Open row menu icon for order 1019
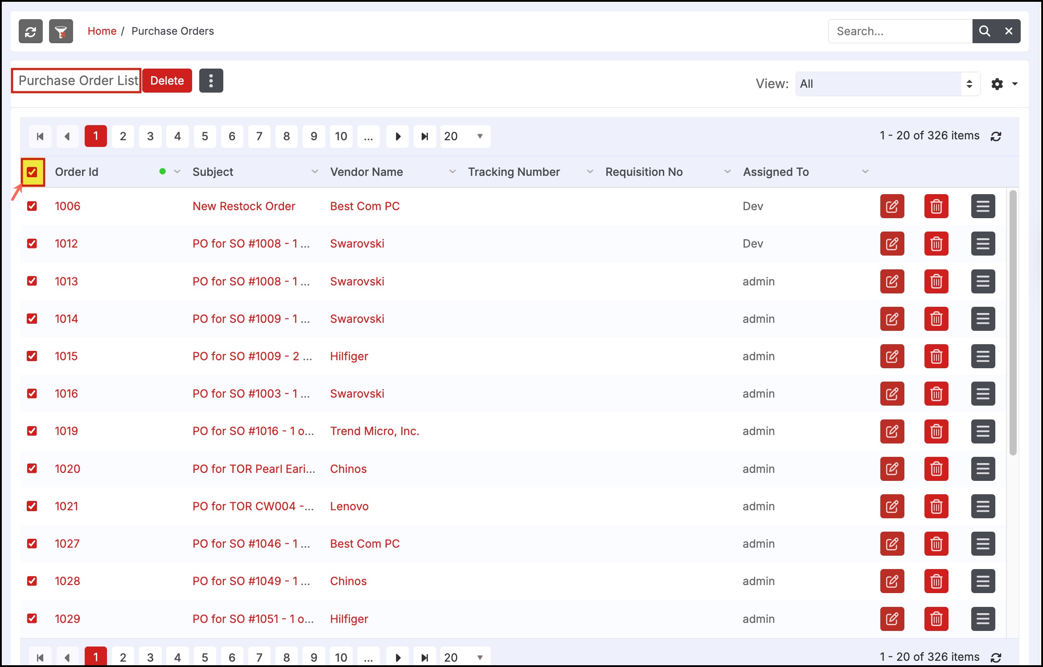1043x667 pixels. (x=983, y=431)
